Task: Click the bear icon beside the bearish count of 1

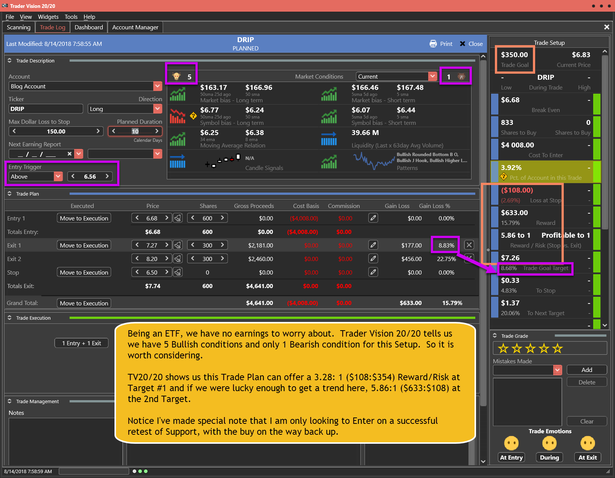Action: 461,76
